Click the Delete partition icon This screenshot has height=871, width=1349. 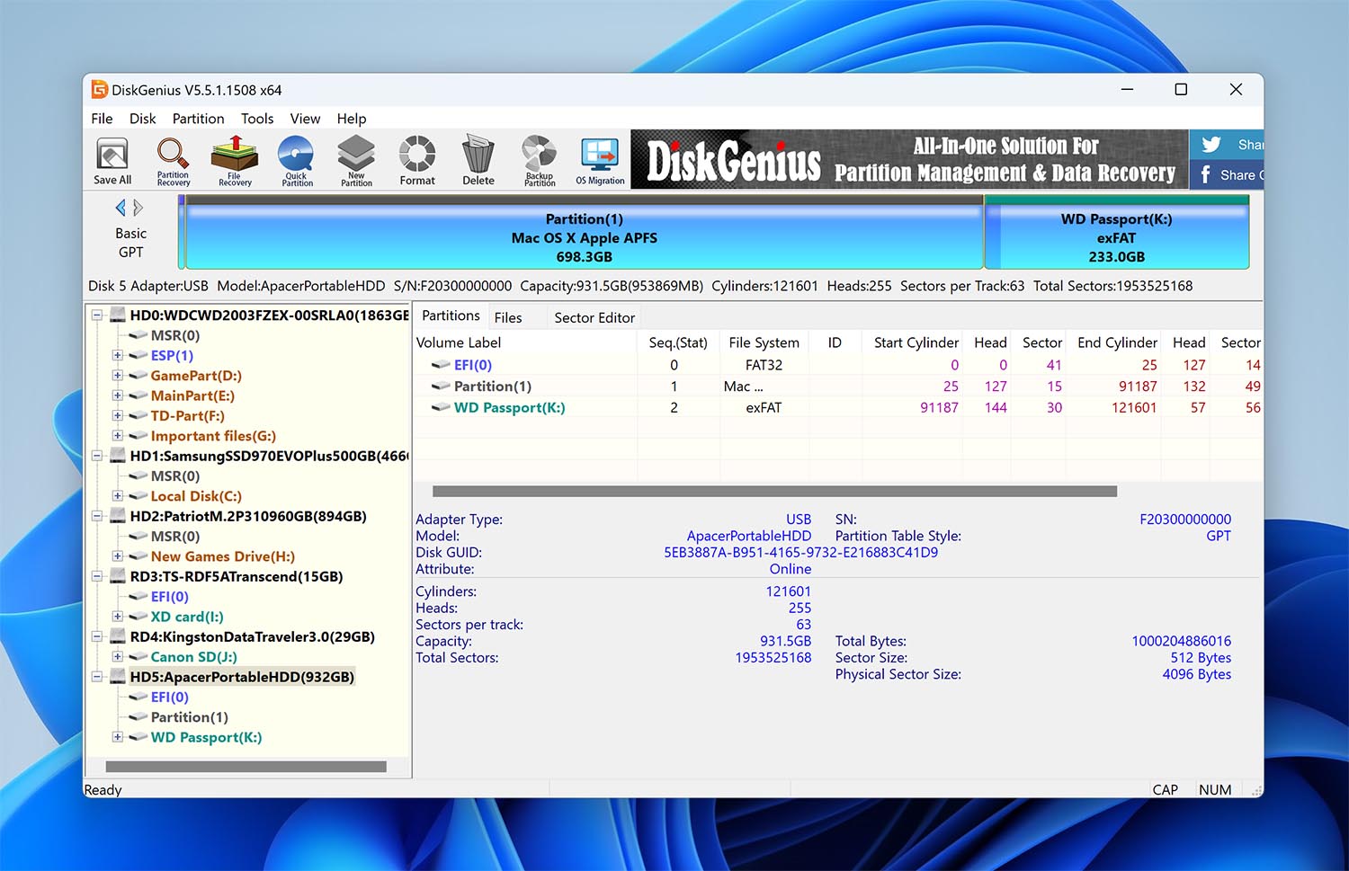pos(477,159)
